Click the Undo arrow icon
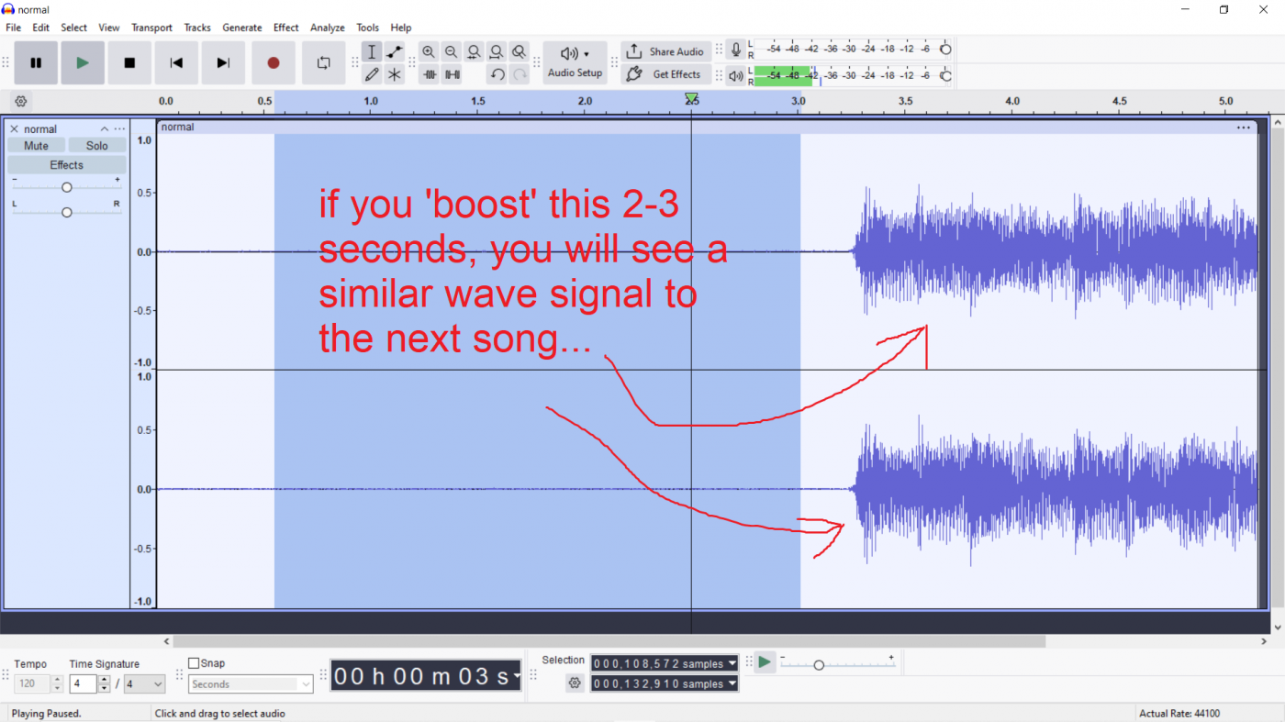1285x722 pixels. click(x=497, y=75)
